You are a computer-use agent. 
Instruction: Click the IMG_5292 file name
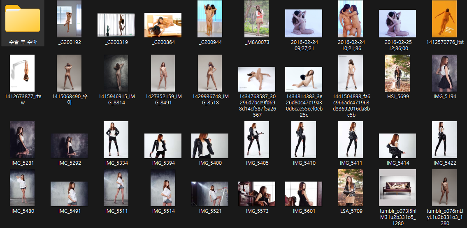pyautogui.click(x=70, y=163)
